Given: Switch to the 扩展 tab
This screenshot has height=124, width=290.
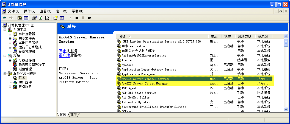Looking at the screenshot, I should (63, 115).
